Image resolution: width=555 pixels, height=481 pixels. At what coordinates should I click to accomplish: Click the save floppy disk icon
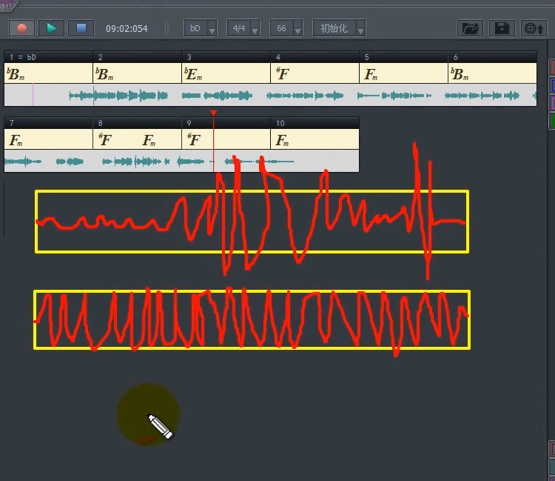502,28
